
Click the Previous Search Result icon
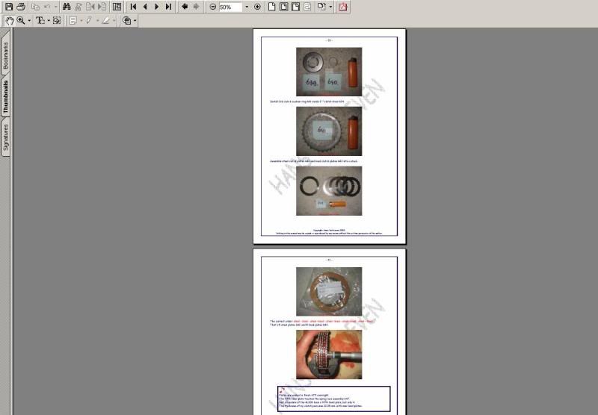(x=90, y=7)
